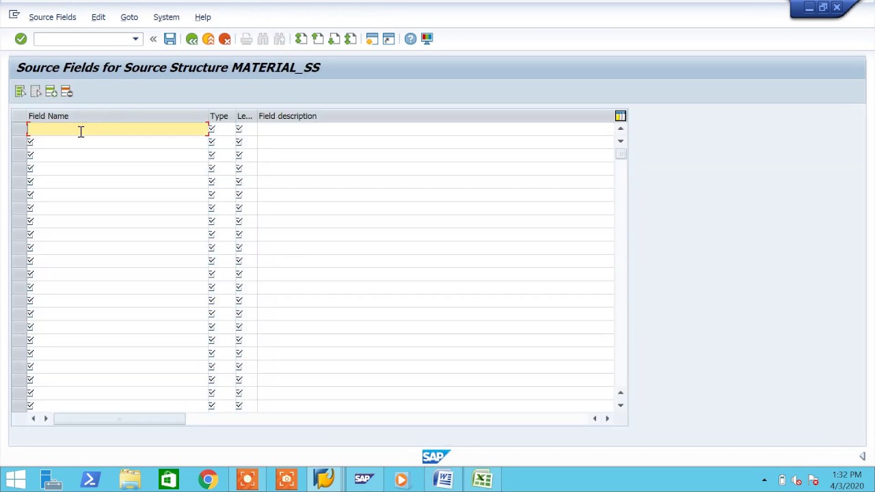Click the Field Name column header
875x492 pixels.
[118, 116]
